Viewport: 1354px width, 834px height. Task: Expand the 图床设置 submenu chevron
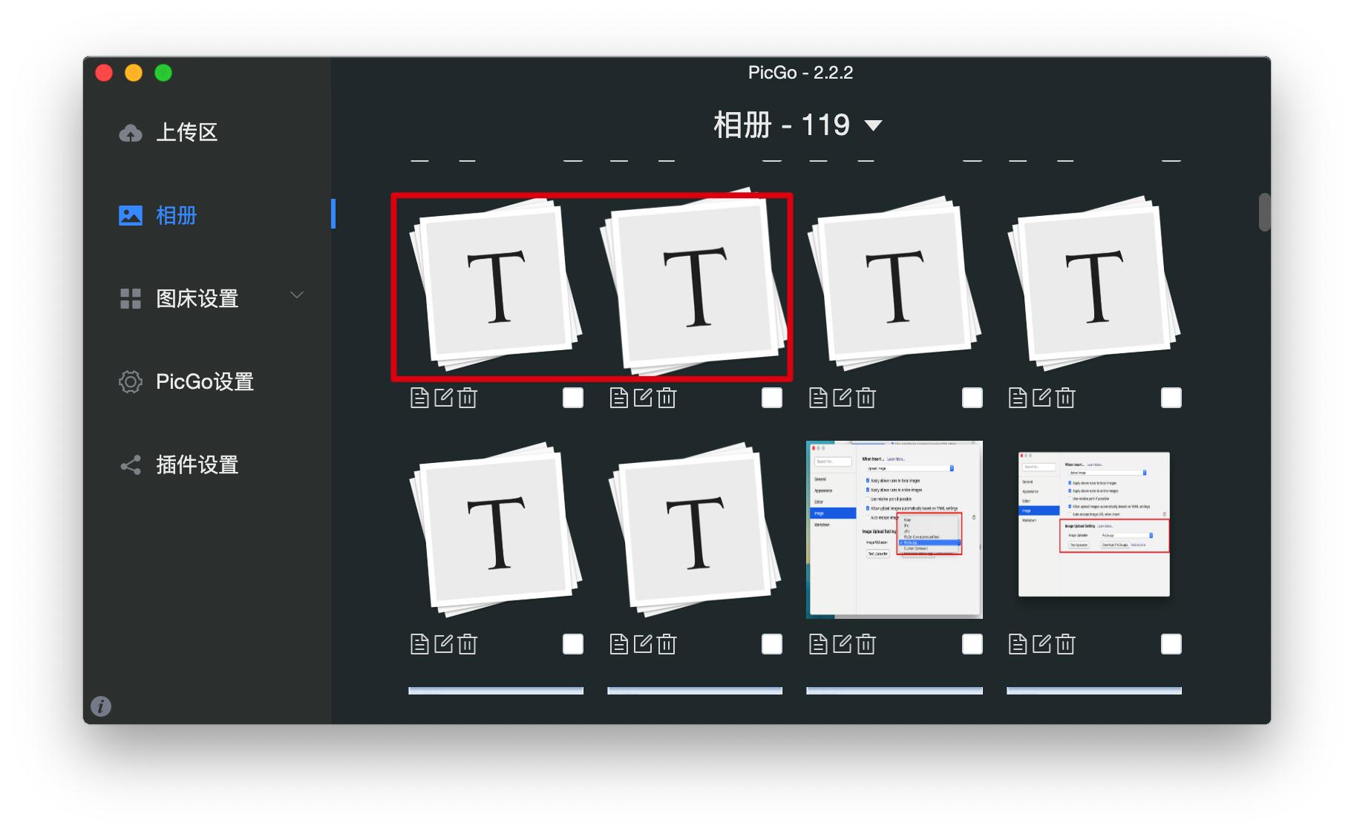297,295
